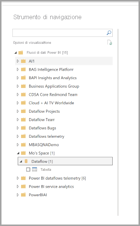Screen dimensions: 140x226
Task: Select Mo's Space [1] label
Action: (x=42, y=153)
